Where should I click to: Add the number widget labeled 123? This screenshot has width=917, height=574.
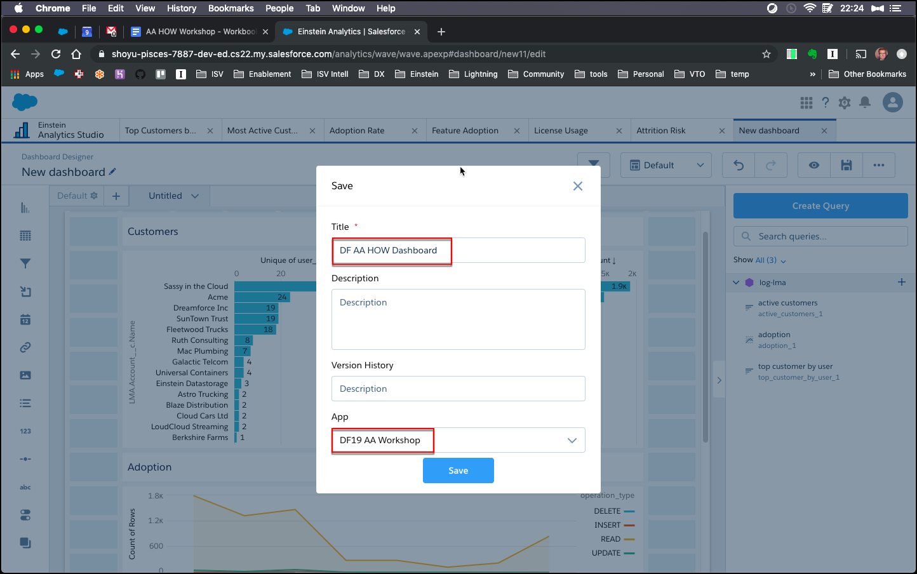(25, 431)
